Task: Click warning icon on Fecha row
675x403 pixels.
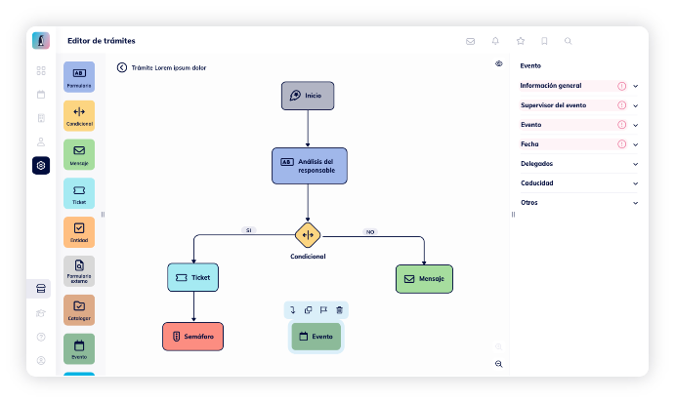Action: click(621, 144)
